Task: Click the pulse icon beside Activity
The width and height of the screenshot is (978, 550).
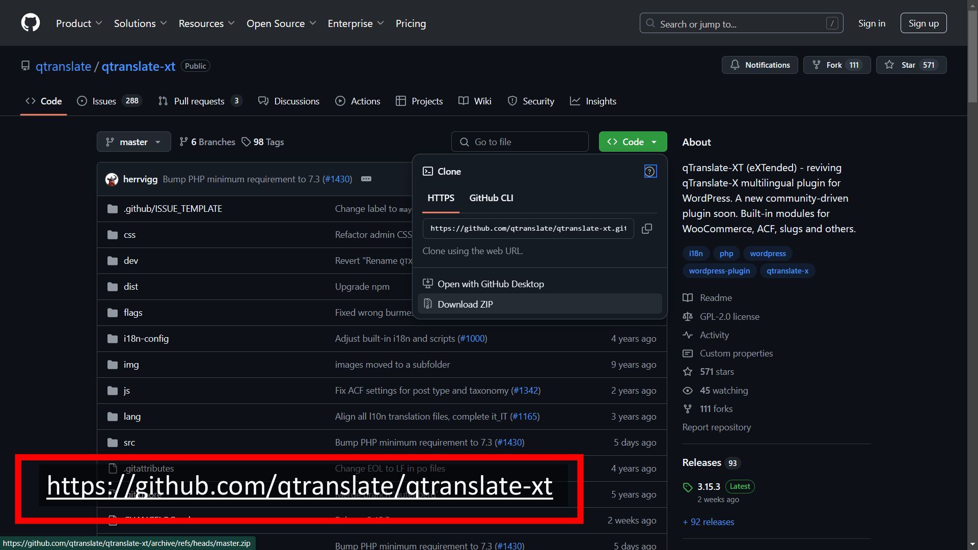Action: coord(688,335)
